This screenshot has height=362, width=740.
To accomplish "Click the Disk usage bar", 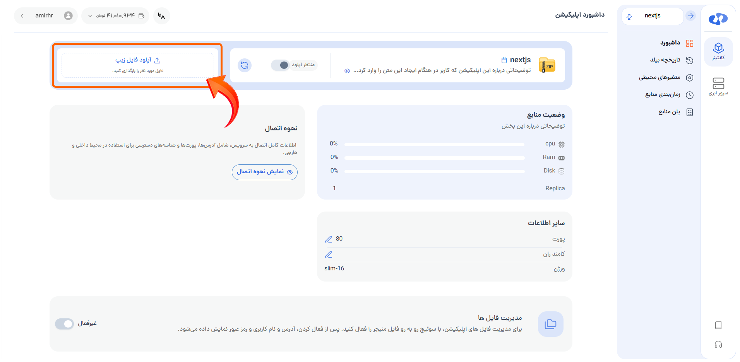I will pos(434,171).
